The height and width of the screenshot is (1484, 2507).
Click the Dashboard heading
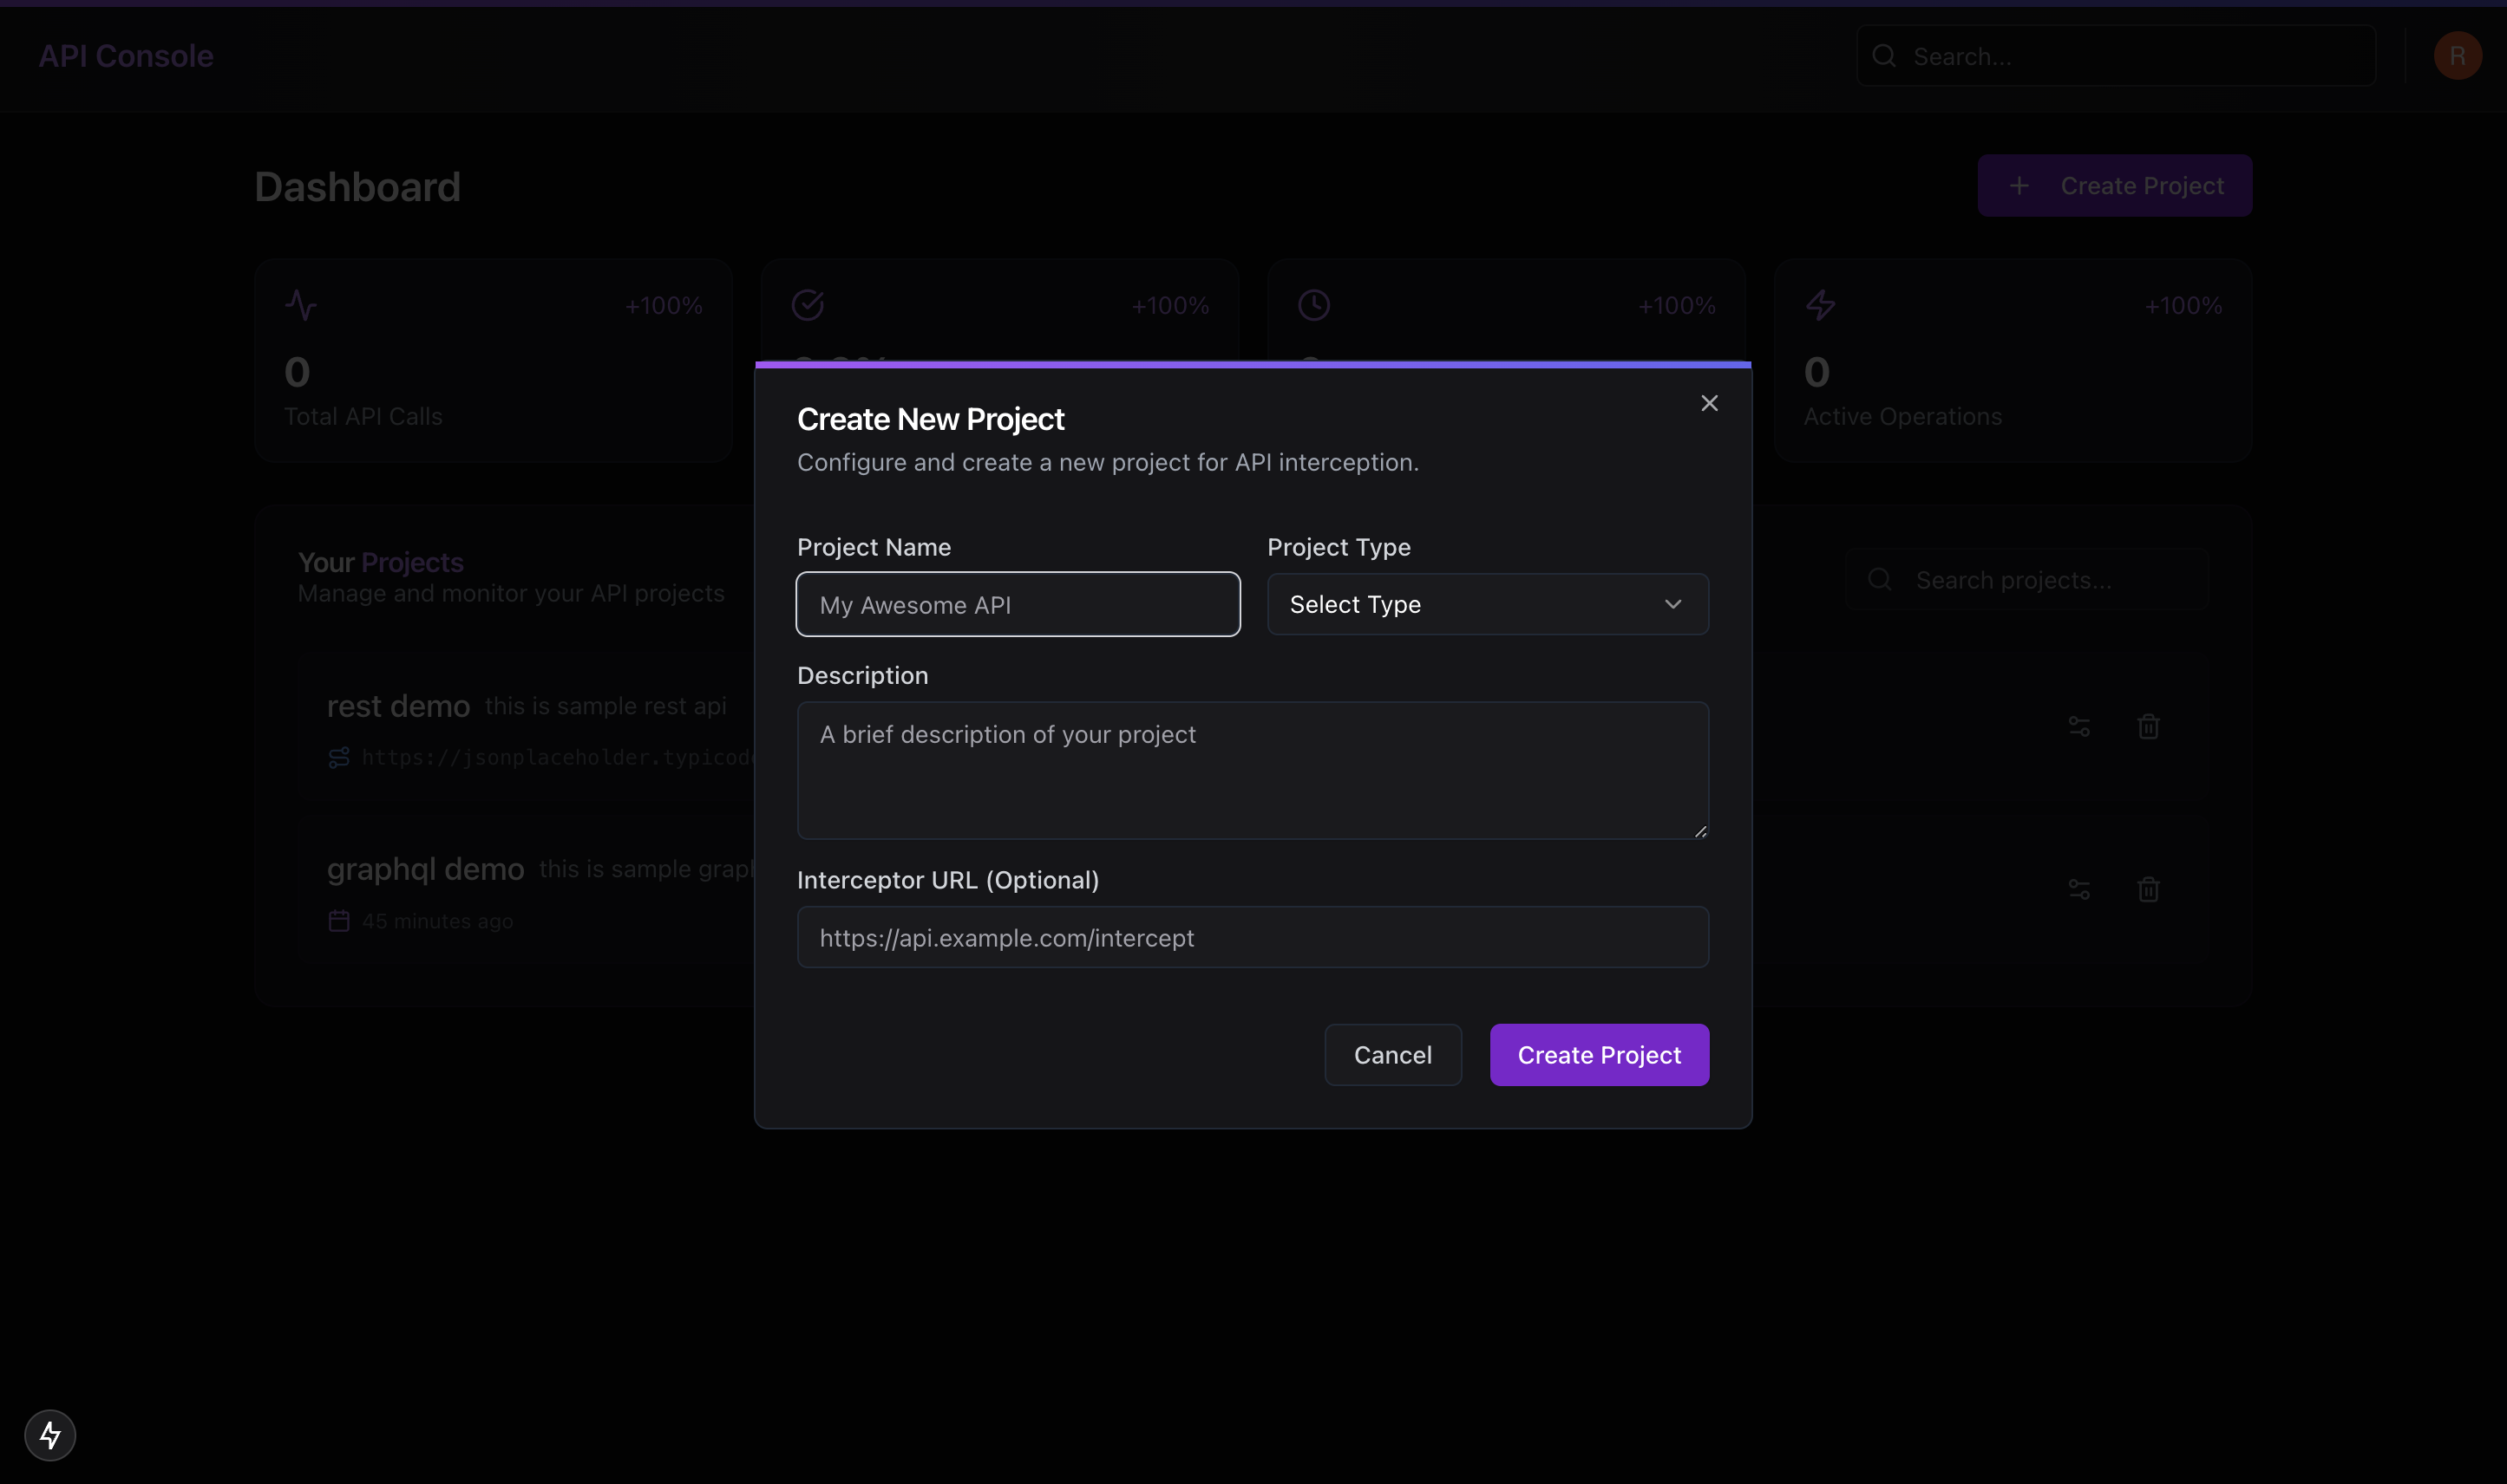click(x=357, y=187)
